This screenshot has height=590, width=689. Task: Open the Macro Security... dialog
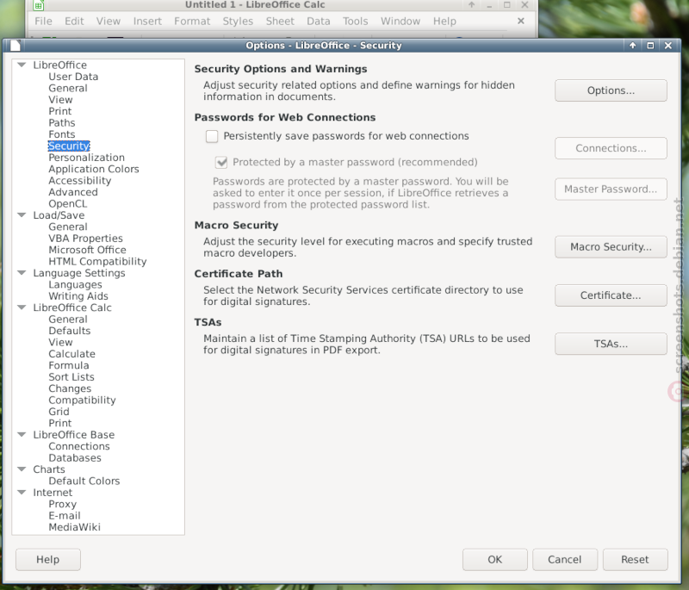[611, 247]
